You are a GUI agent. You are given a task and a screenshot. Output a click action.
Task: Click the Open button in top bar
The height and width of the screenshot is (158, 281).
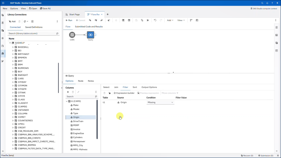pos(33,8)
